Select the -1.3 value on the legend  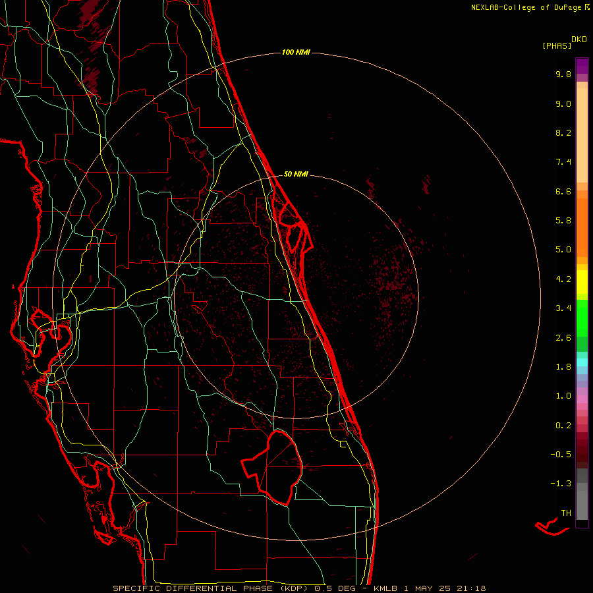tap(561, 484)
